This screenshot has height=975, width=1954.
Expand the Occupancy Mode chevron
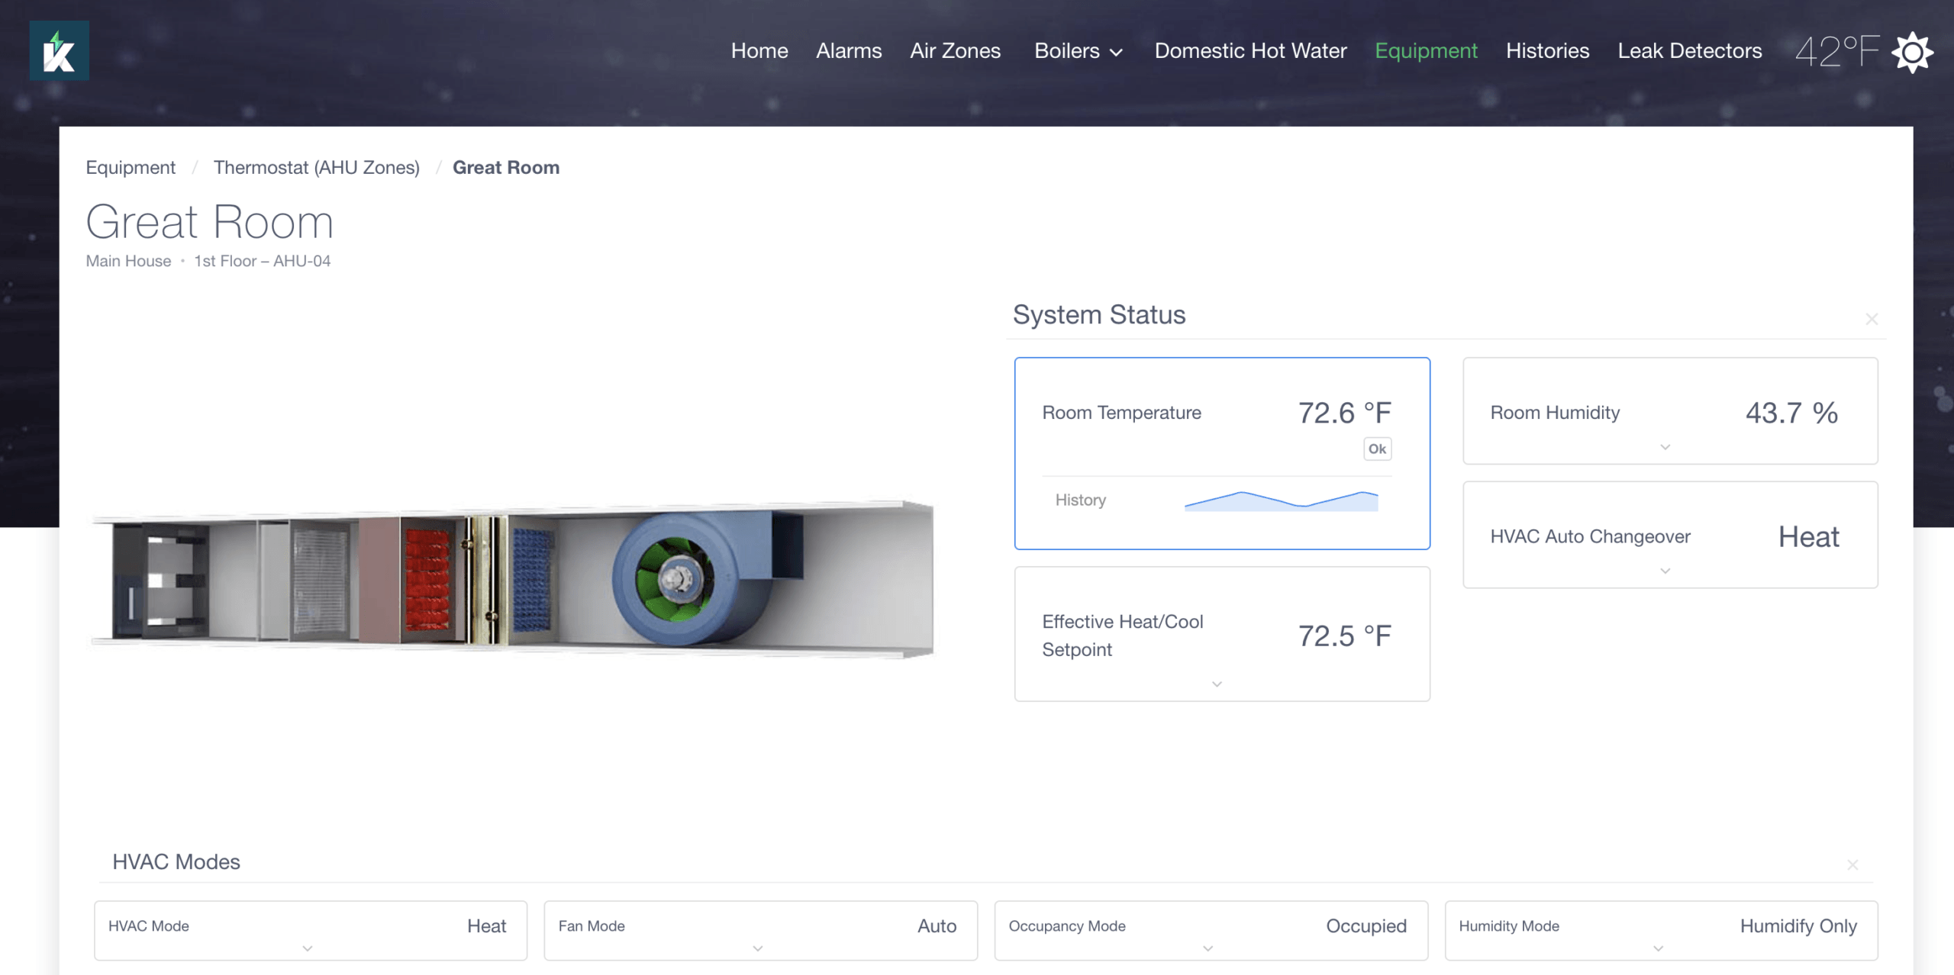click(x=1208, y=948)
